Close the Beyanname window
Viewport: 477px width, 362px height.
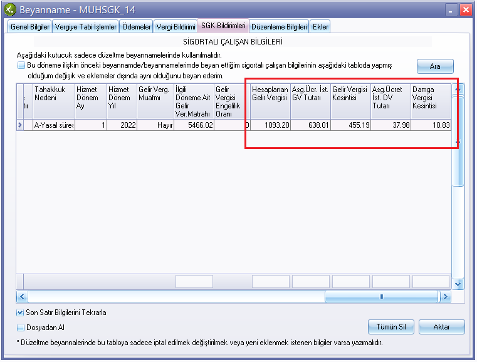click(466, 9)
